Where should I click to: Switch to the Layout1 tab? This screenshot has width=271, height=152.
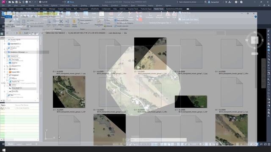pos(19,144)
